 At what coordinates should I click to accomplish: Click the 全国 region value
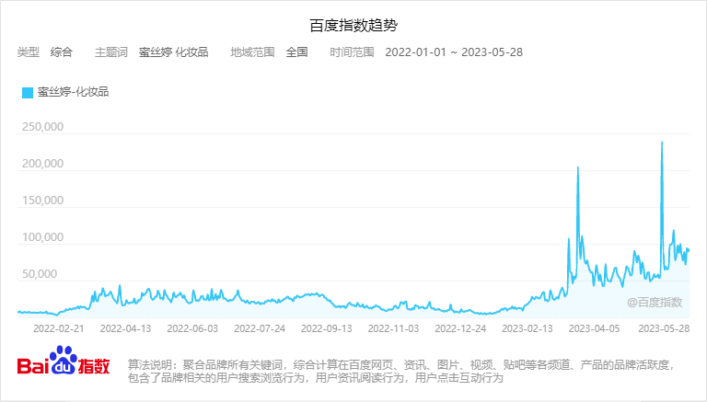(x=296, y=52)
